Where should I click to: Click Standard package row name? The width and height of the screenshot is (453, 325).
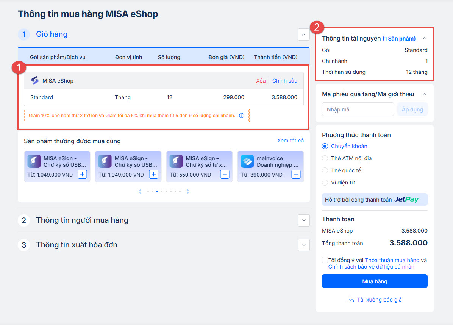coord(42,97)
